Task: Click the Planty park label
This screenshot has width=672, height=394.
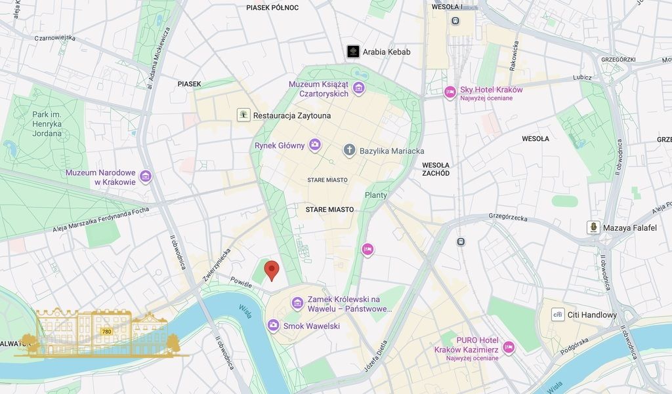Action: point(376,195)
